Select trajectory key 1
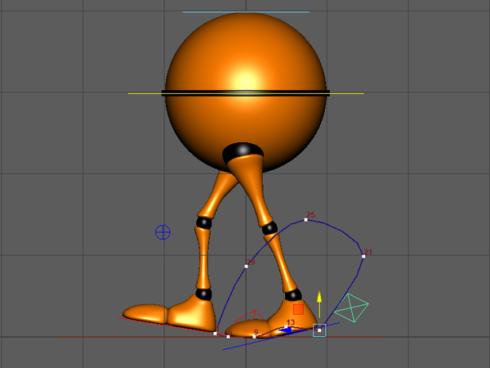 (x=215, y=334)
